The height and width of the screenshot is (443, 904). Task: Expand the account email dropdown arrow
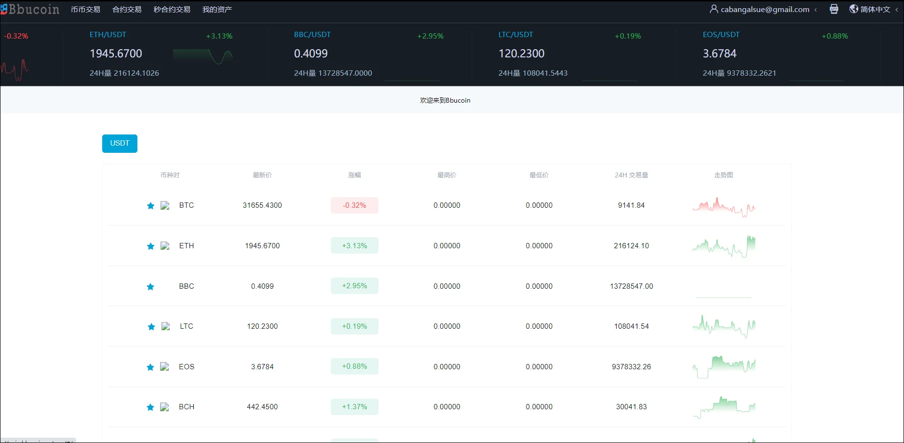click(815, 10)
